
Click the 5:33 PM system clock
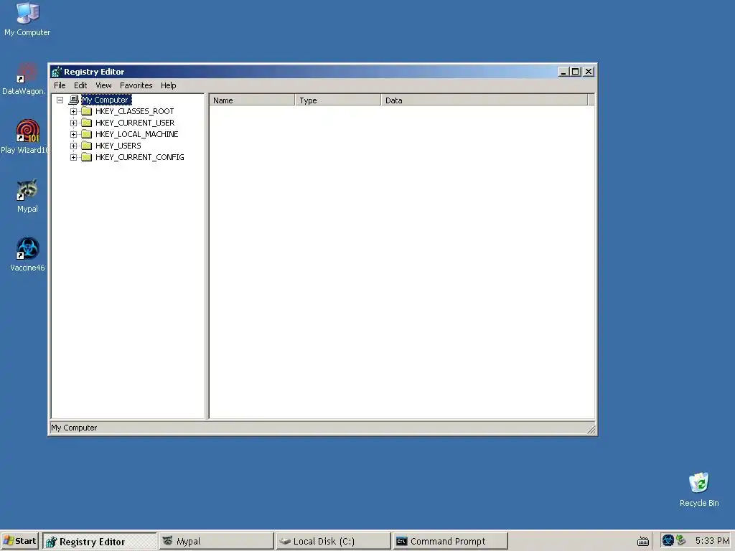click(712, 541)
